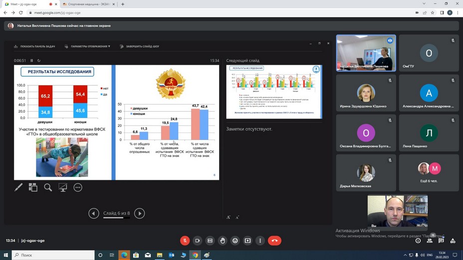Go to the previous slide arrow
Image resolution: width=463 pixels, height=260 pixels.
pyautogui.click(x=94, y=213)
